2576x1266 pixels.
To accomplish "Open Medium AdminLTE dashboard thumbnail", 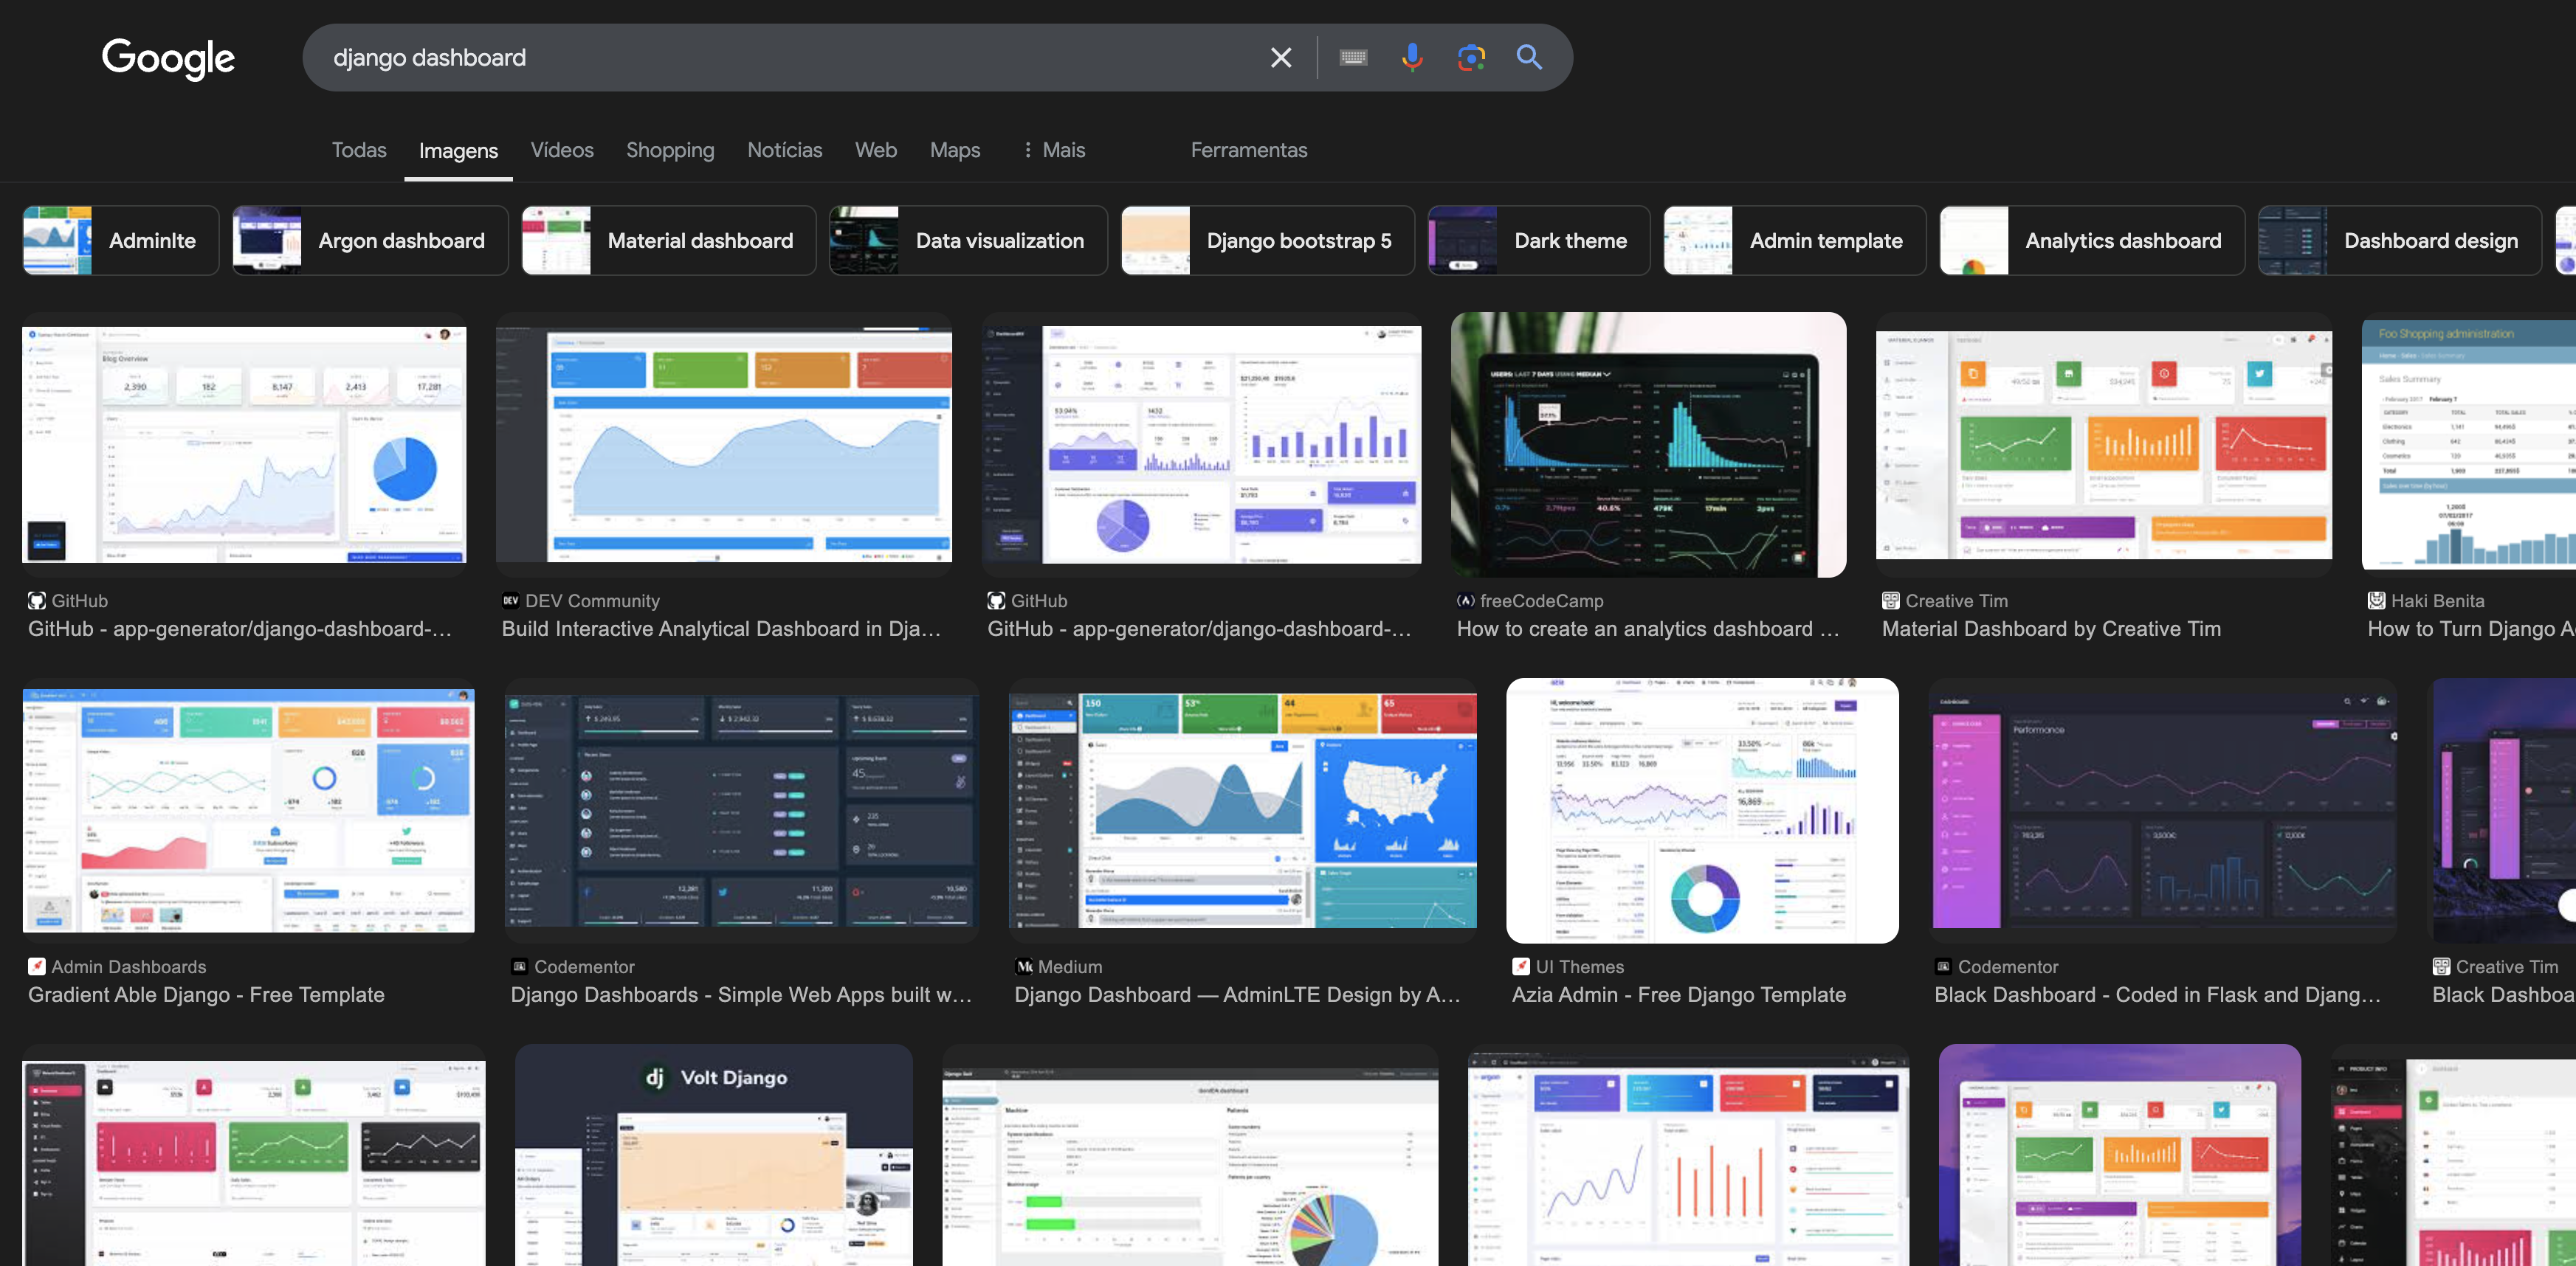I will pyautogui.click(x=1243, y=810).
